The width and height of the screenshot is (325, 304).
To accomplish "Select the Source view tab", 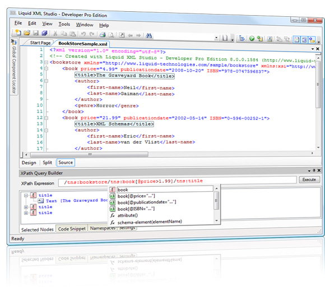I will tap(66, 163).
